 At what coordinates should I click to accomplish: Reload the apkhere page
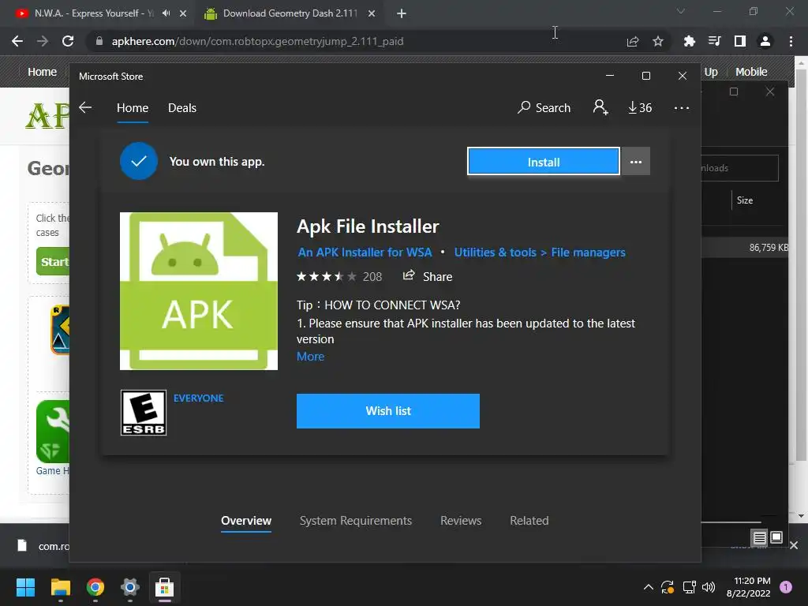coord(68,41)
